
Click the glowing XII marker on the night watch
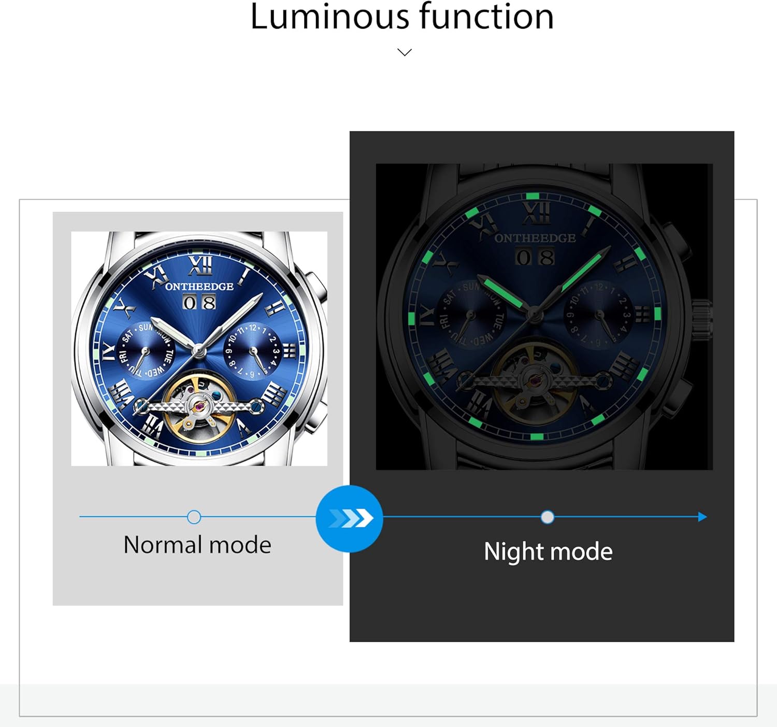point(536,212)
